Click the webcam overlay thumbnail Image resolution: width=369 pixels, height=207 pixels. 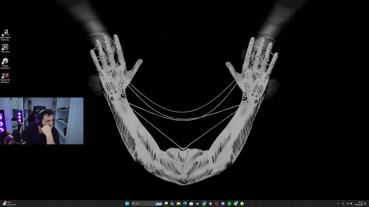coord(42,121)
